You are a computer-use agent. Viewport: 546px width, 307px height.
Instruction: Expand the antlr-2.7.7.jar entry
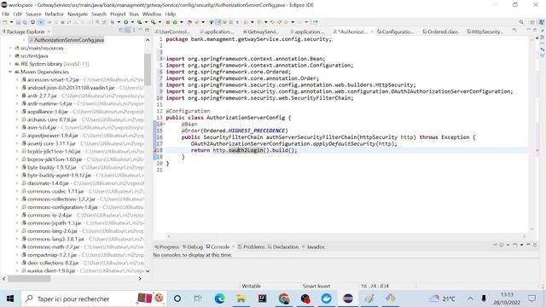(17, 96)
